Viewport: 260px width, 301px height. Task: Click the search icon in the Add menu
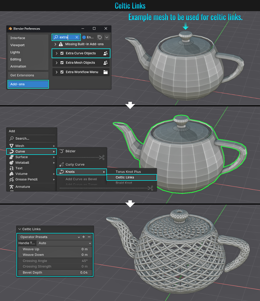11,138
